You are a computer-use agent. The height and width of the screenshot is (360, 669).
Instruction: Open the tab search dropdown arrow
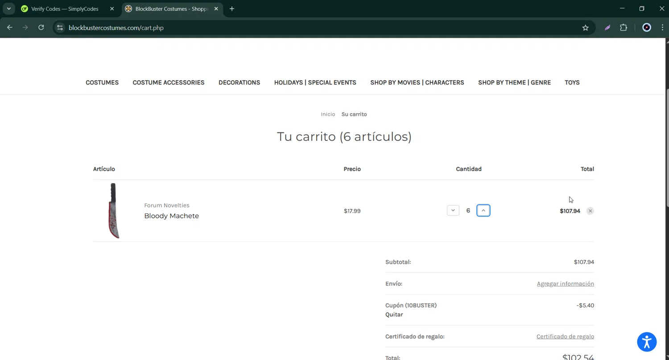coord(8,9)
